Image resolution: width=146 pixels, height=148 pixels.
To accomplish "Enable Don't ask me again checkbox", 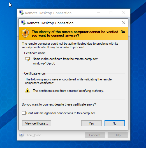I will tap(24, 113).
